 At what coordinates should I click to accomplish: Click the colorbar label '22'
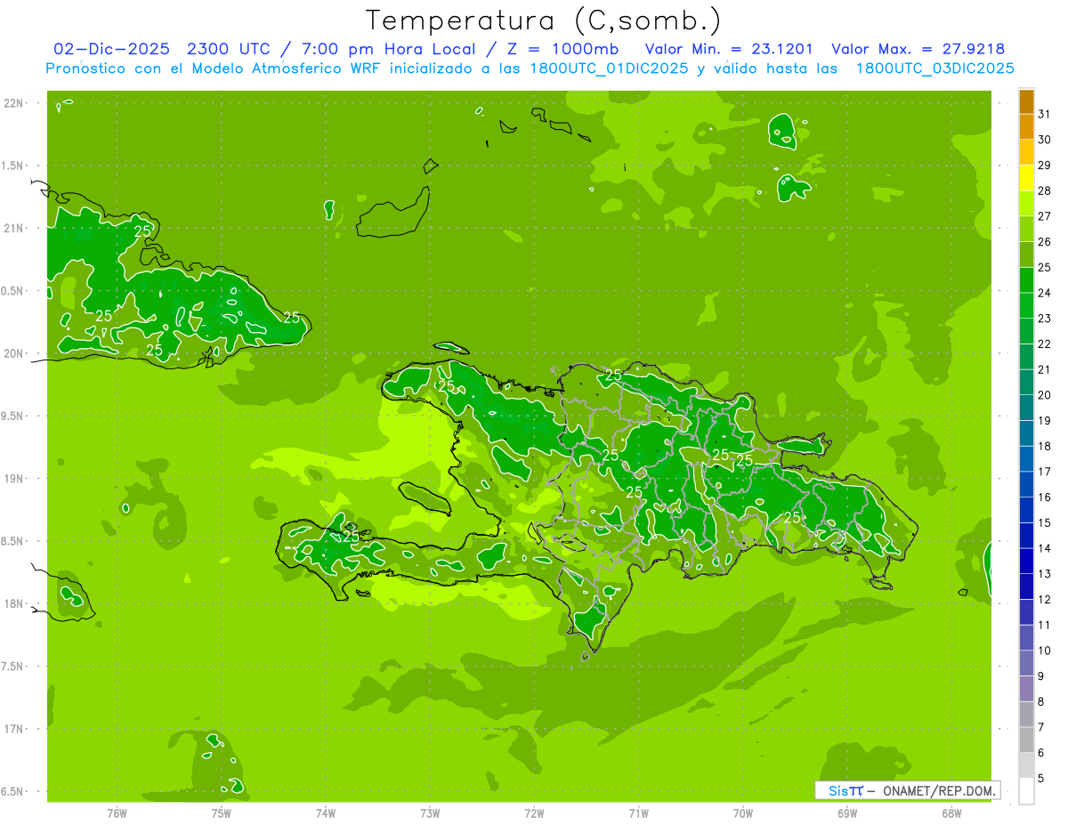coord(1045,344)
